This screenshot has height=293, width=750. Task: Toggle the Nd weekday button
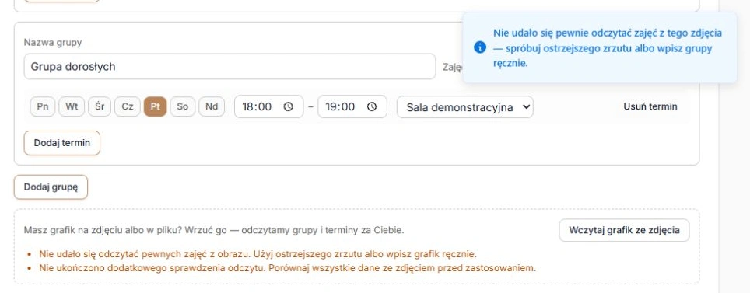pos(212,106)
